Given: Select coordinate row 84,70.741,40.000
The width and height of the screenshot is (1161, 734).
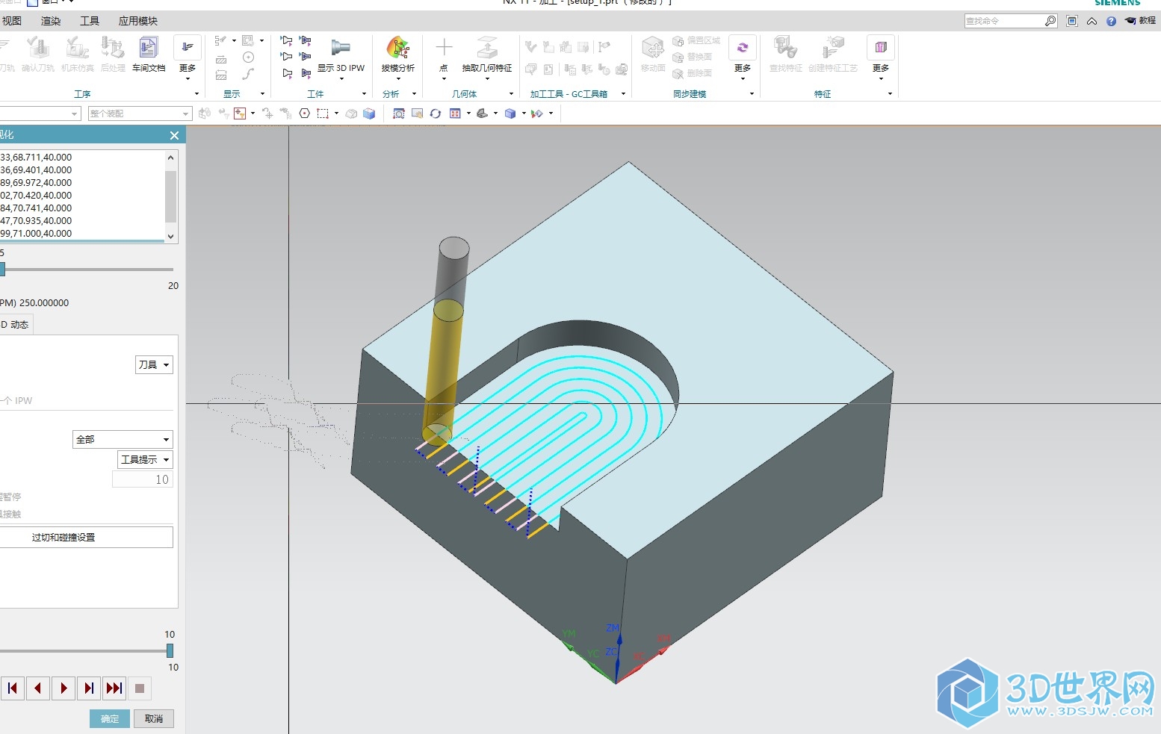Looking at the screenshot, I should click(x=81, y=208).
